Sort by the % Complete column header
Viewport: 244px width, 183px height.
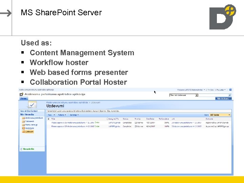pos(164,119)
